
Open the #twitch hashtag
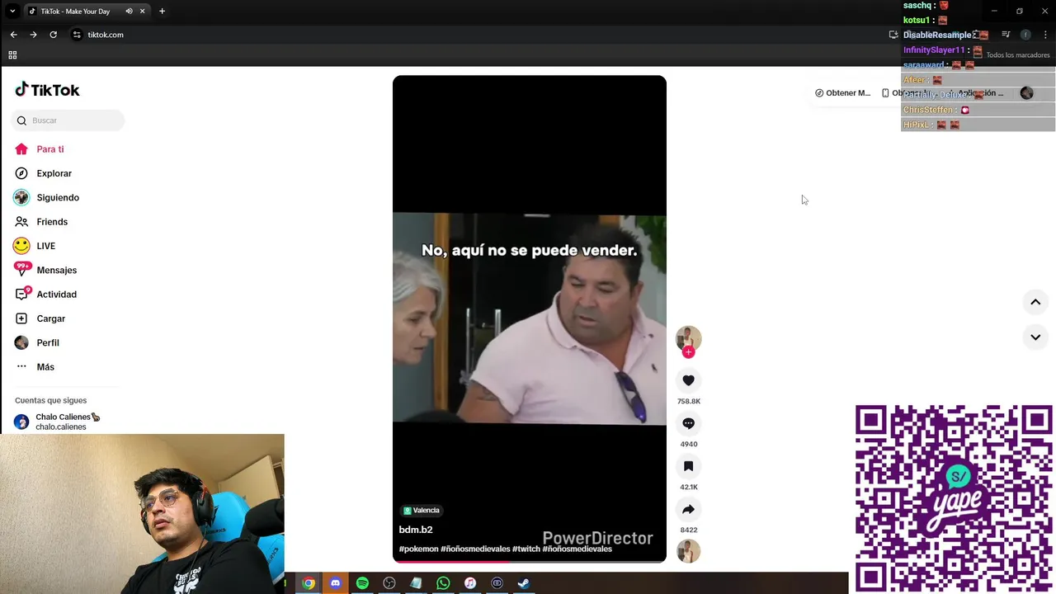pos(526,549)
